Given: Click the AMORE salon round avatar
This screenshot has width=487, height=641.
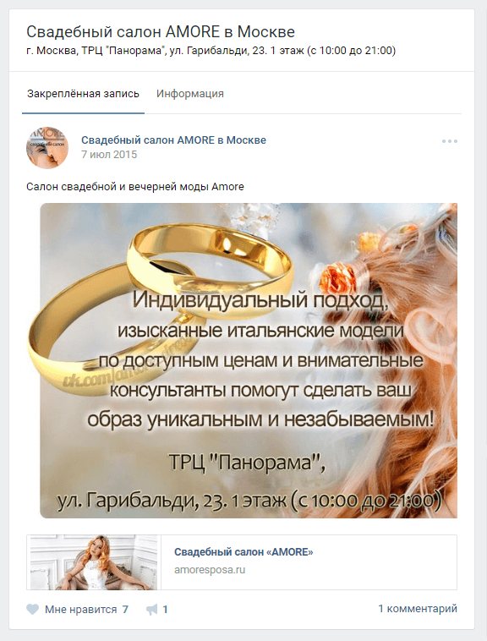Looking at the screenshot, I should (47, 148).
